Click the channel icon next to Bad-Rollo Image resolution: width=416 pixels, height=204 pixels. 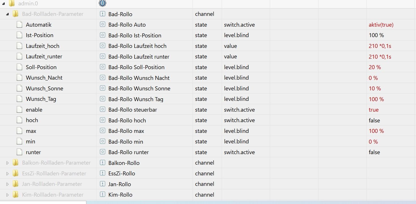click(103, 14)
